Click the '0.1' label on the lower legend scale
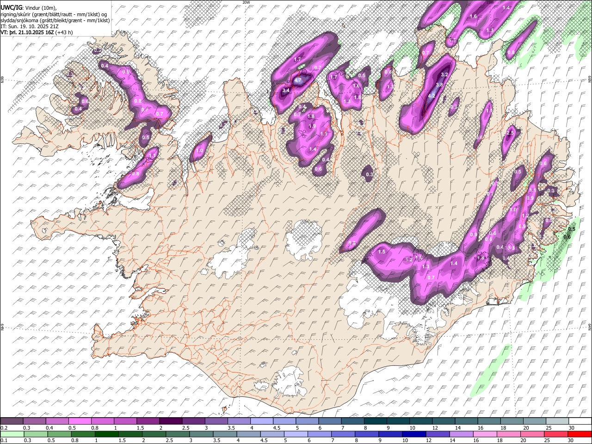Screen dimensions: 592x444 tap(3, 441)
